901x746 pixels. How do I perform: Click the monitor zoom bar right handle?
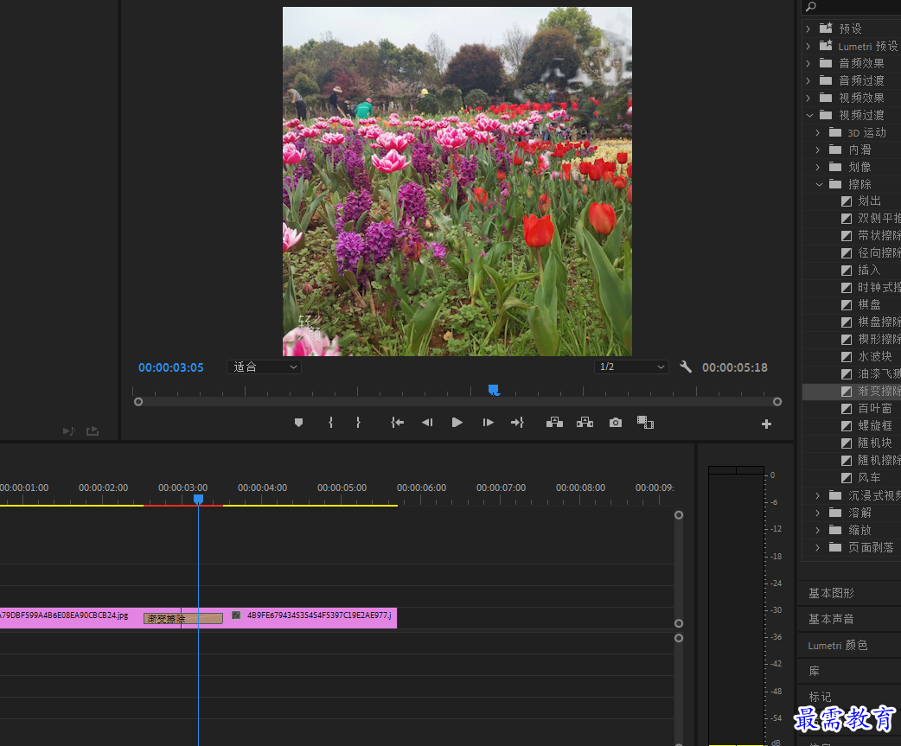coord(776,402)
